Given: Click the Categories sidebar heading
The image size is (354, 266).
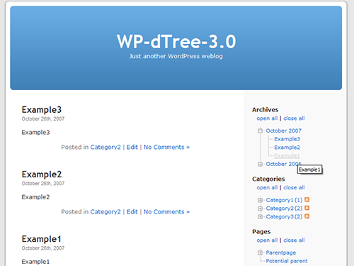Looking at the screenshot, I should [x=268, y=179].
